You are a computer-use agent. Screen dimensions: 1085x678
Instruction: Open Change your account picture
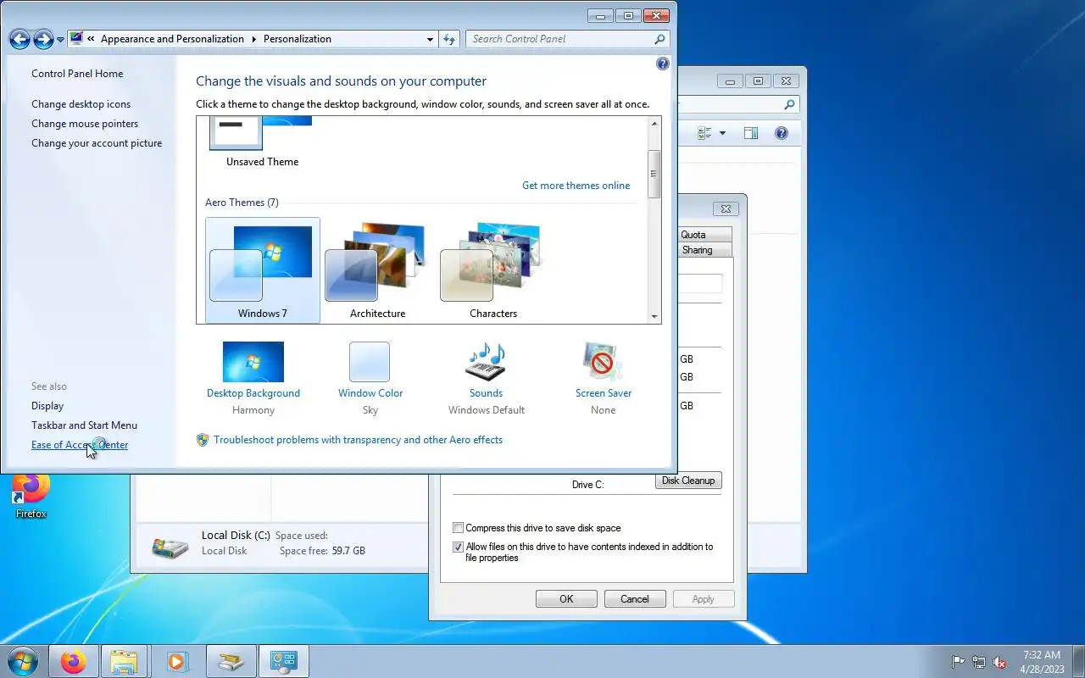click(x=97, y=143)
